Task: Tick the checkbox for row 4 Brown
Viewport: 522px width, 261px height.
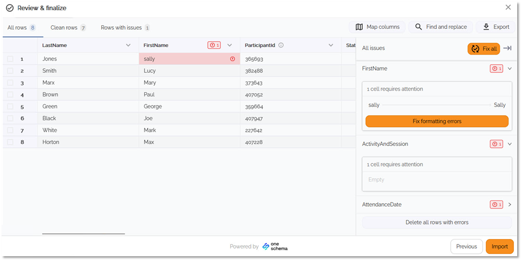Action: point(11,95)
